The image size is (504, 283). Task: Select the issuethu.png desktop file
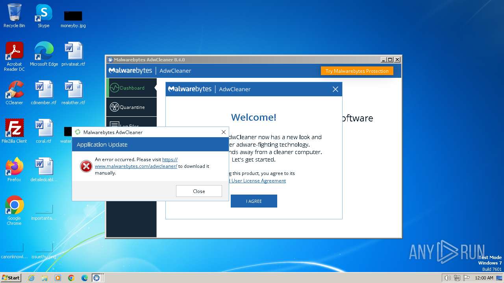tap(44, 252)
